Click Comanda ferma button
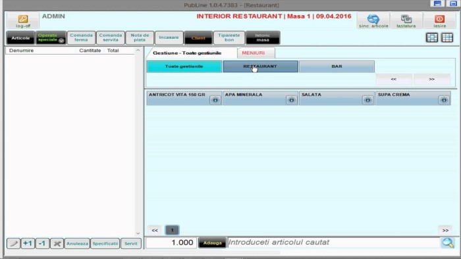 (x=81, y=37)
